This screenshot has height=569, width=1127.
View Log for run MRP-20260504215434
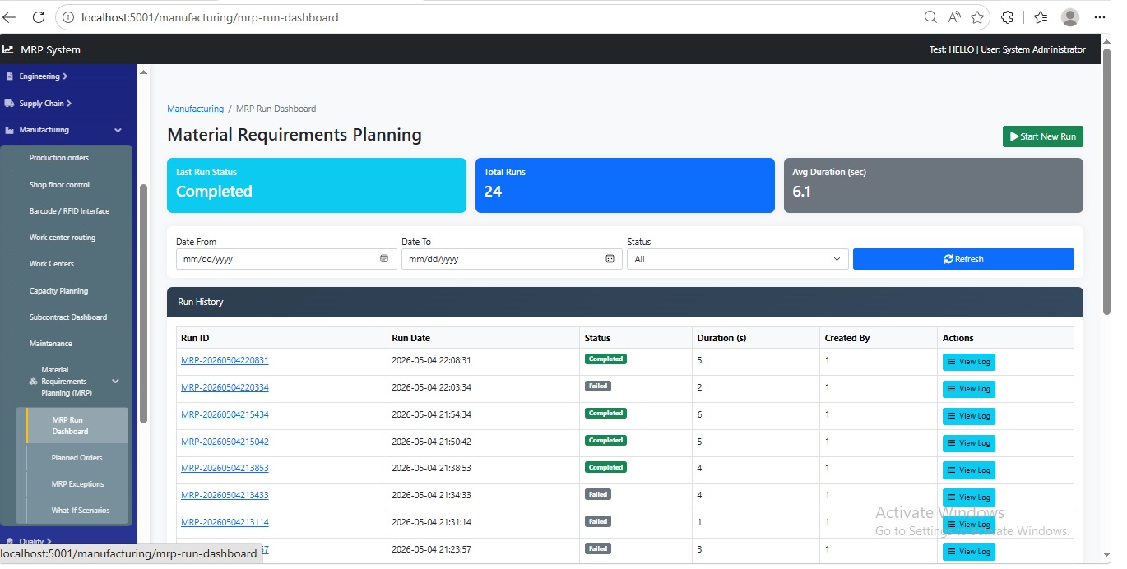968,416
